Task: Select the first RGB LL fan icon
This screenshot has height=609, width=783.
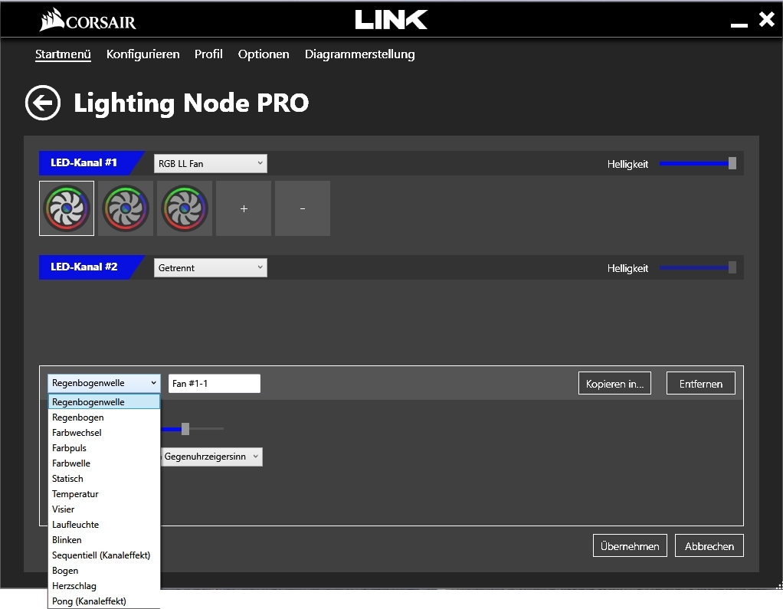Action: click(x=67, y=208)
